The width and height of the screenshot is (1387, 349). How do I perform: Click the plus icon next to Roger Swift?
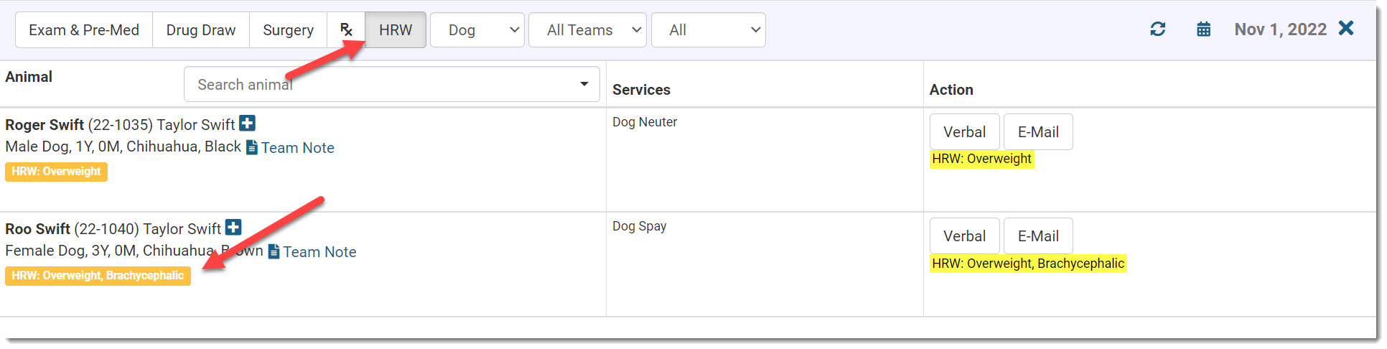coord(247,124)
